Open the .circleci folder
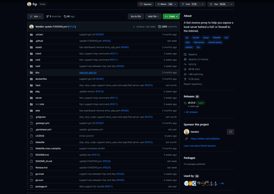The height and width of the screenshot is (194, 274). 39,35
